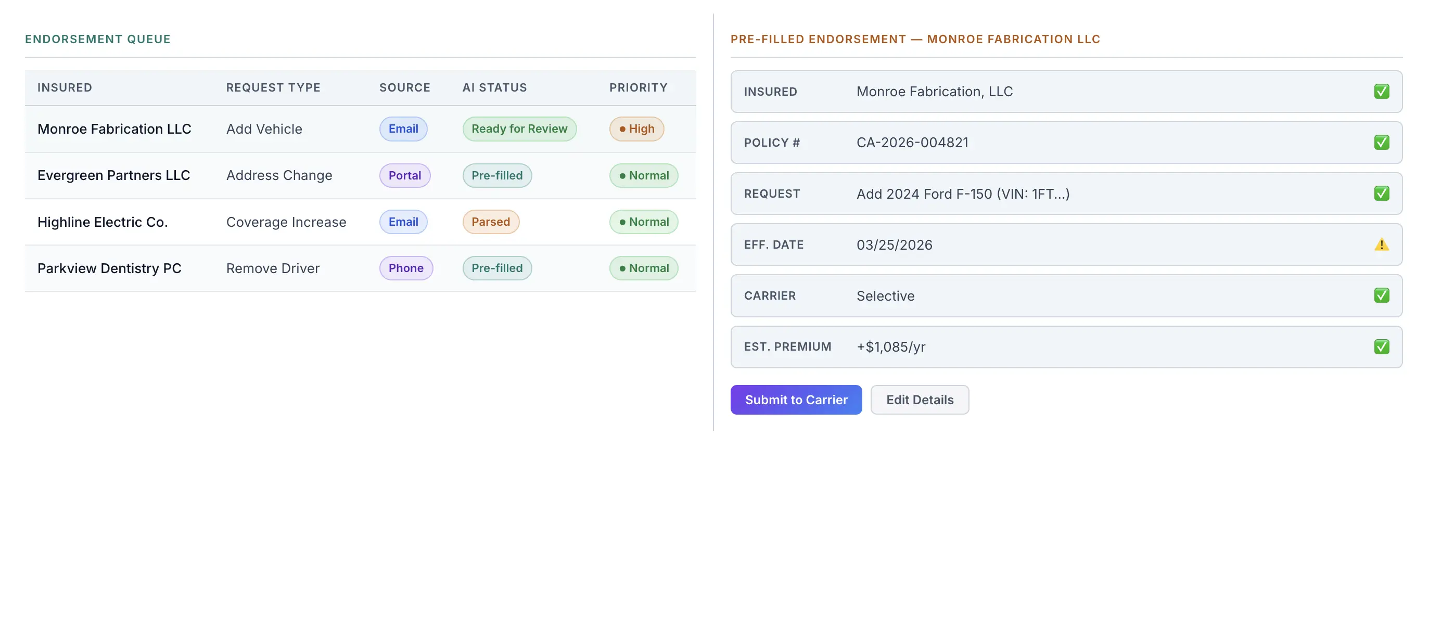Open the Evergreen Partners LLC request

(x=114, y=175)
